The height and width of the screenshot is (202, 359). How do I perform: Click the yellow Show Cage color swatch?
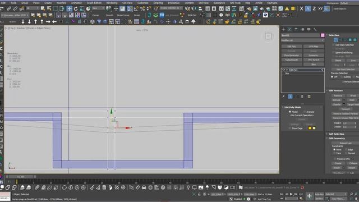click(310, 128)
